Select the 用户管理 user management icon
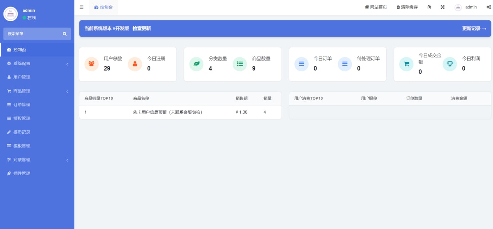 click(10, 77)
